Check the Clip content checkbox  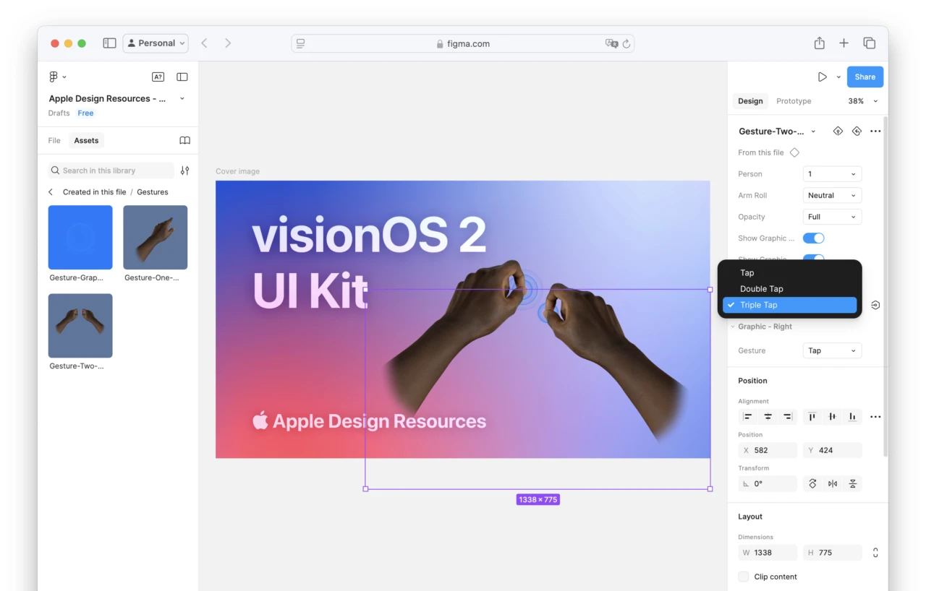pyautogui.click(x=744, y=577)
